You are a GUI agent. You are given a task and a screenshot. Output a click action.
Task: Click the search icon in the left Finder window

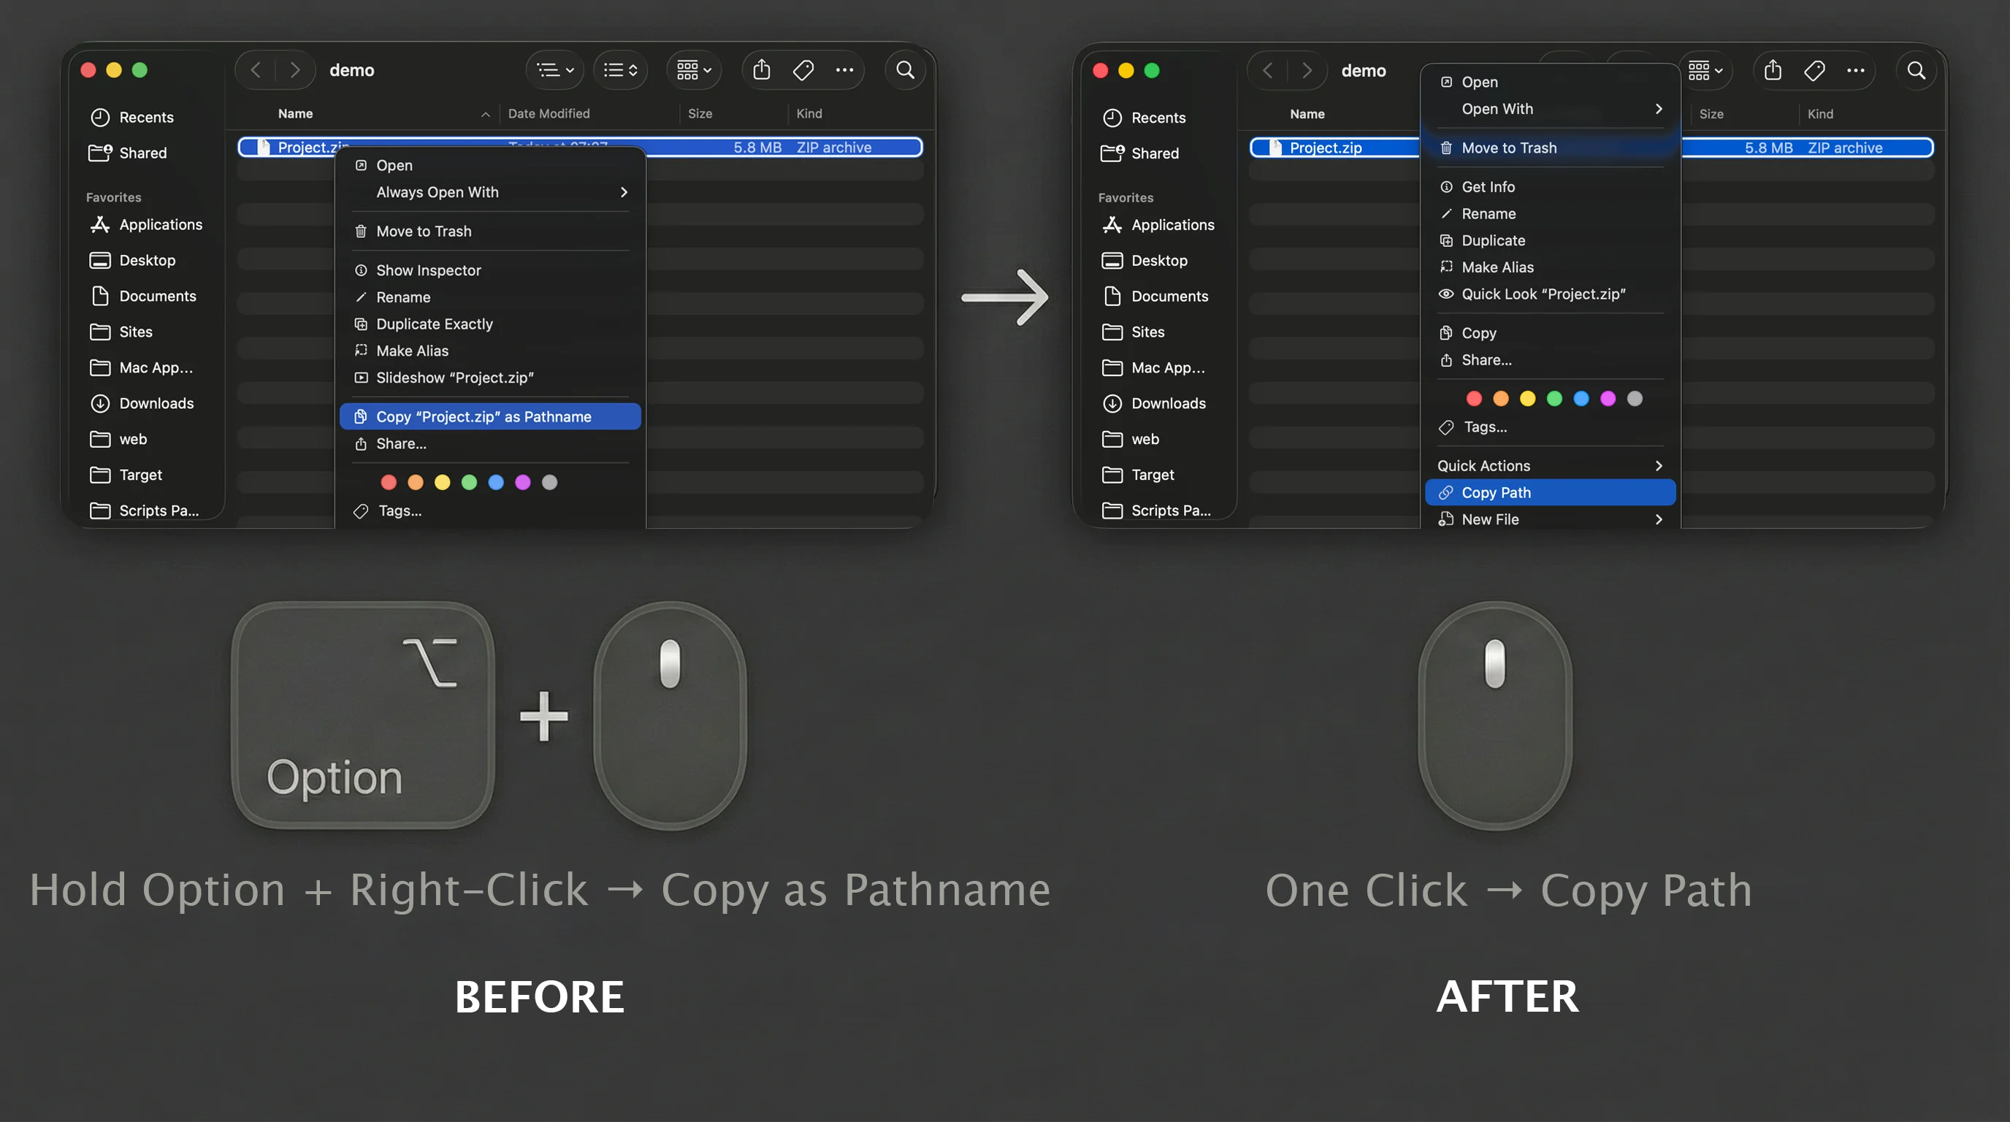click(905, 70)
